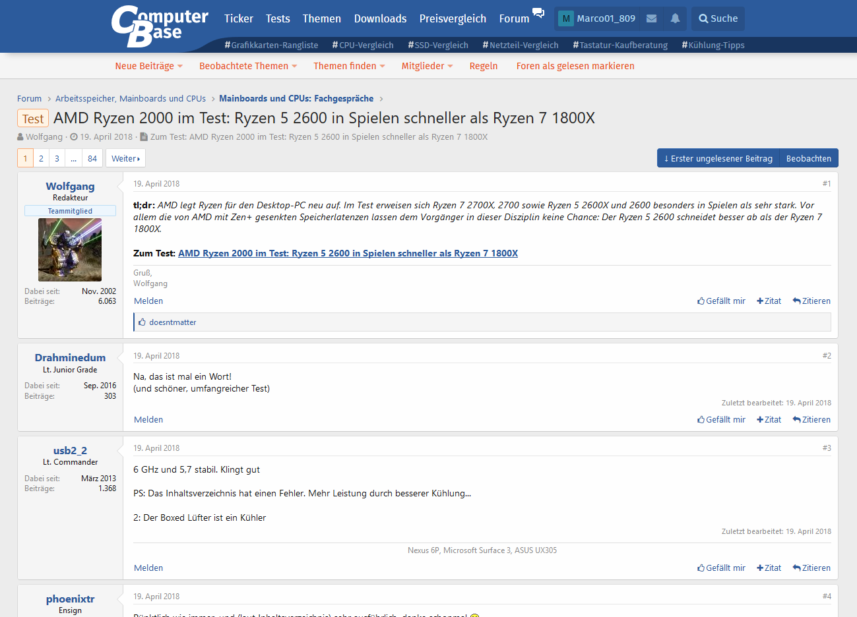Open Mainboards und CPUs: Fachgespräche breadcrumb

296,99
